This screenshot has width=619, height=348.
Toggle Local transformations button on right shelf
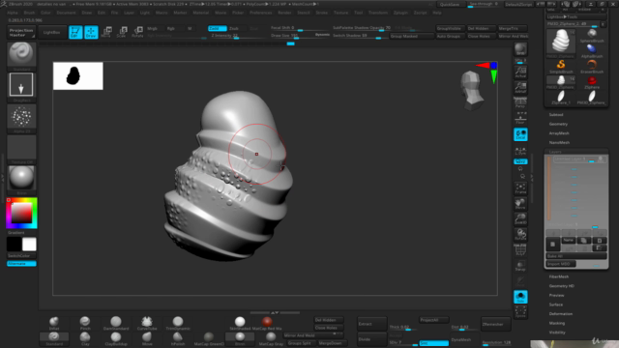(x=520, y=134)
